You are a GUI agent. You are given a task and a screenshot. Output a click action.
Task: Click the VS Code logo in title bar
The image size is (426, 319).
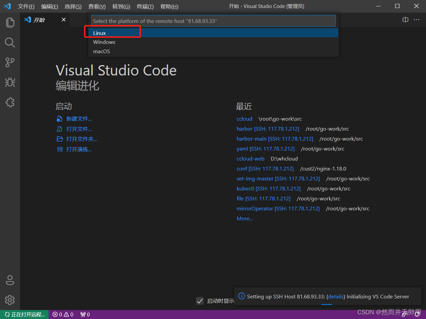7,6
